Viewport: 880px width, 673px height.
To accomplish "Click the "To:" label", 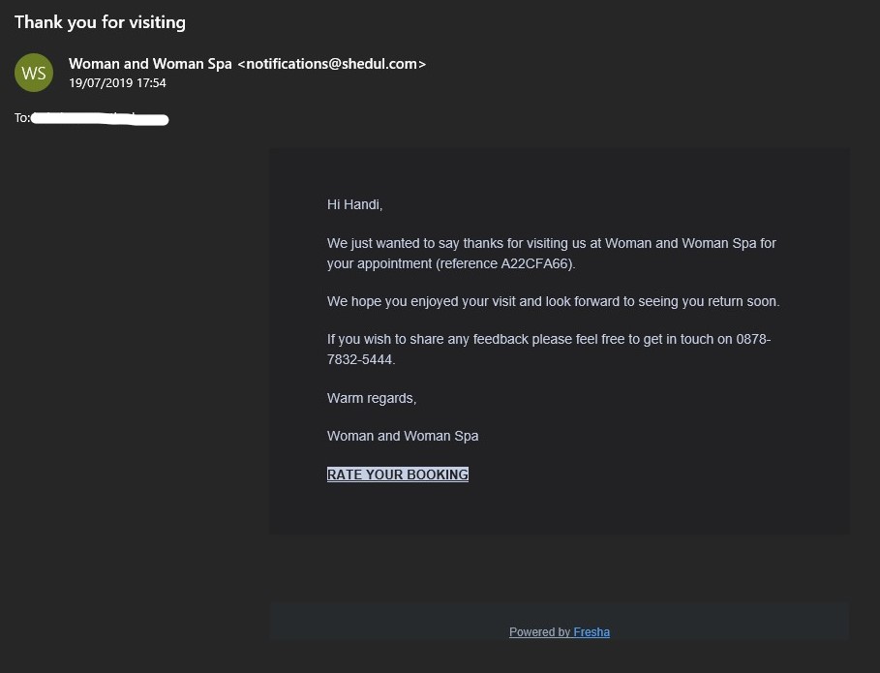I will [x=22, y=118].
